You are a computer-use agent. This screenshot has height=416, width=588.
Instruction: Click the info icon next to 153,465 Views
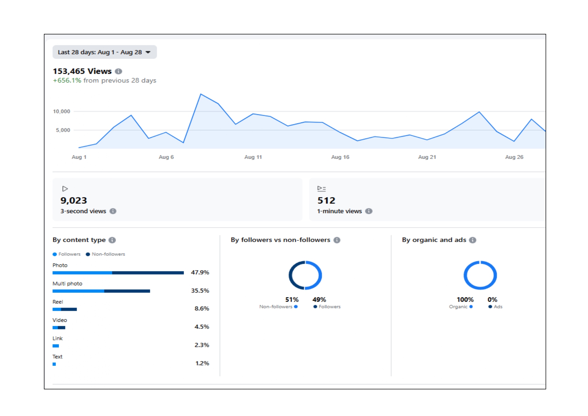tap(118, 71)
